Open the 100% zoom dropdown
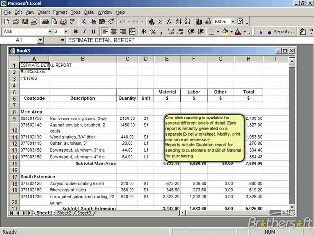 232,22
